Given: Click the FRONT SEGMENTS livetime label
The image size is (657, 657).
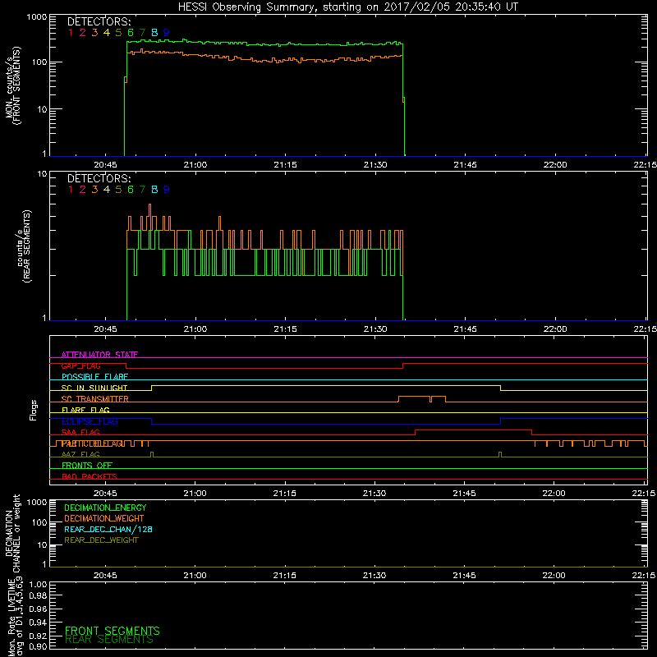Looking at the screenshot, I should (113, 631).
